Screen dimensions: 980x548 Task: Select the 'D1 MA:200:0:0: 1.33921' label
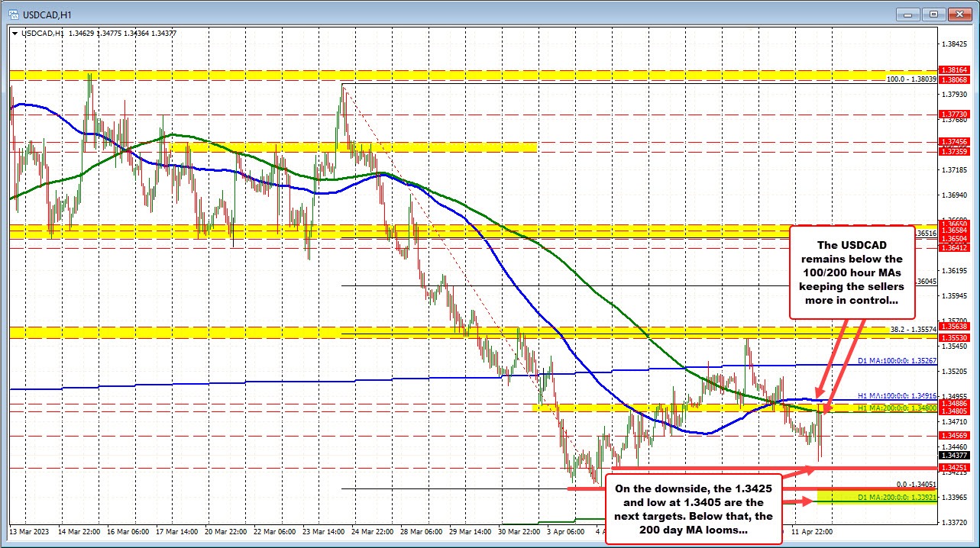tap(897, 498)
